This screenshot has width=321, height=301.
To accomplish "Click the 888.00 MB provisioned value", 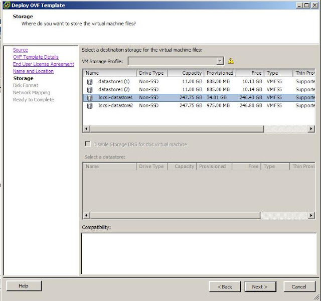I will click(x=218, y=81).
